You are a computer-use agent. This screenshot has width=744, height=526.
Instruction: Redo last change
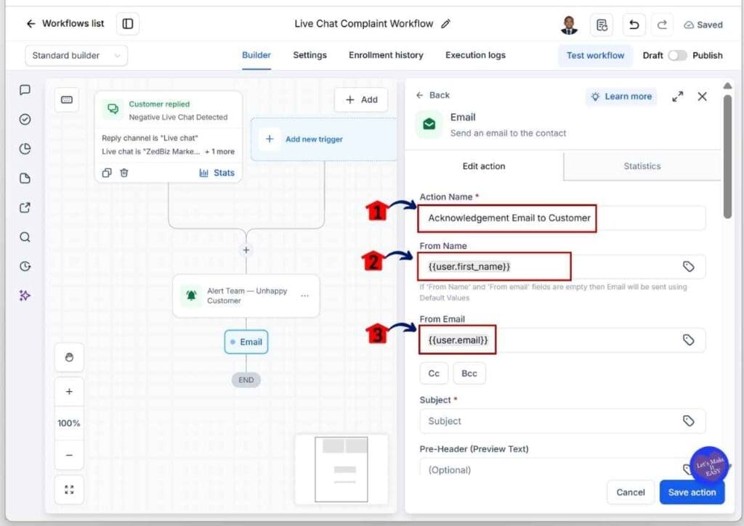[x=662, y=25]
